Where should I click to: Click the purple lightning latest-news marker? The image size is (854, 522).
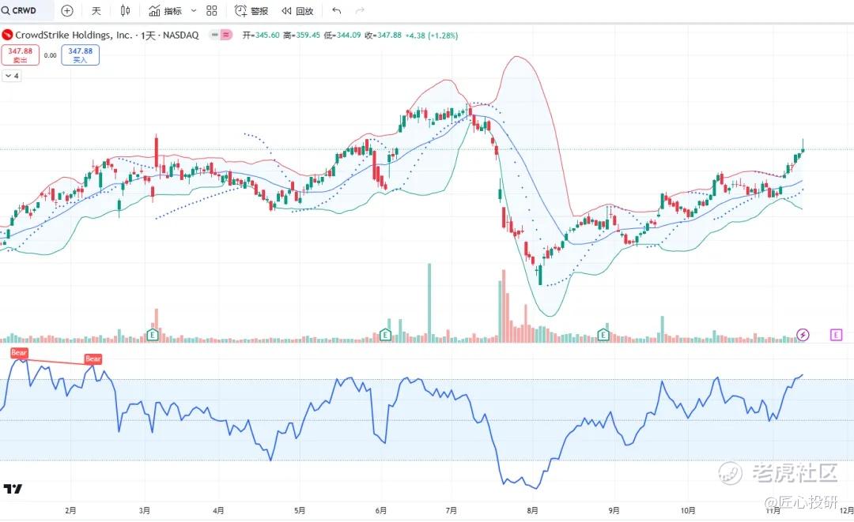pyautogui.click(x=803, y=334)
